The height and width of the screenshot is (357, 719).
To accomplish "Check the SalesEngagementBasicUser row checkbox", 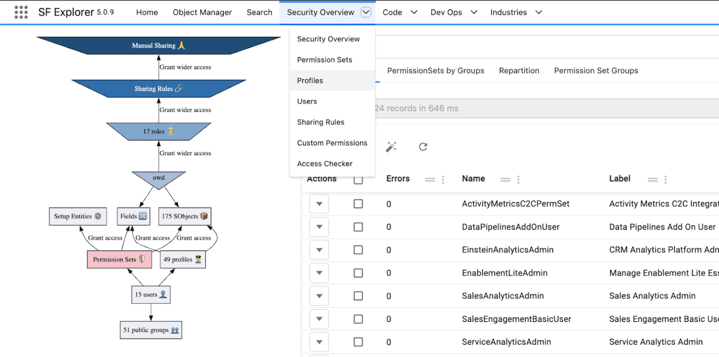I will point(358,319).
